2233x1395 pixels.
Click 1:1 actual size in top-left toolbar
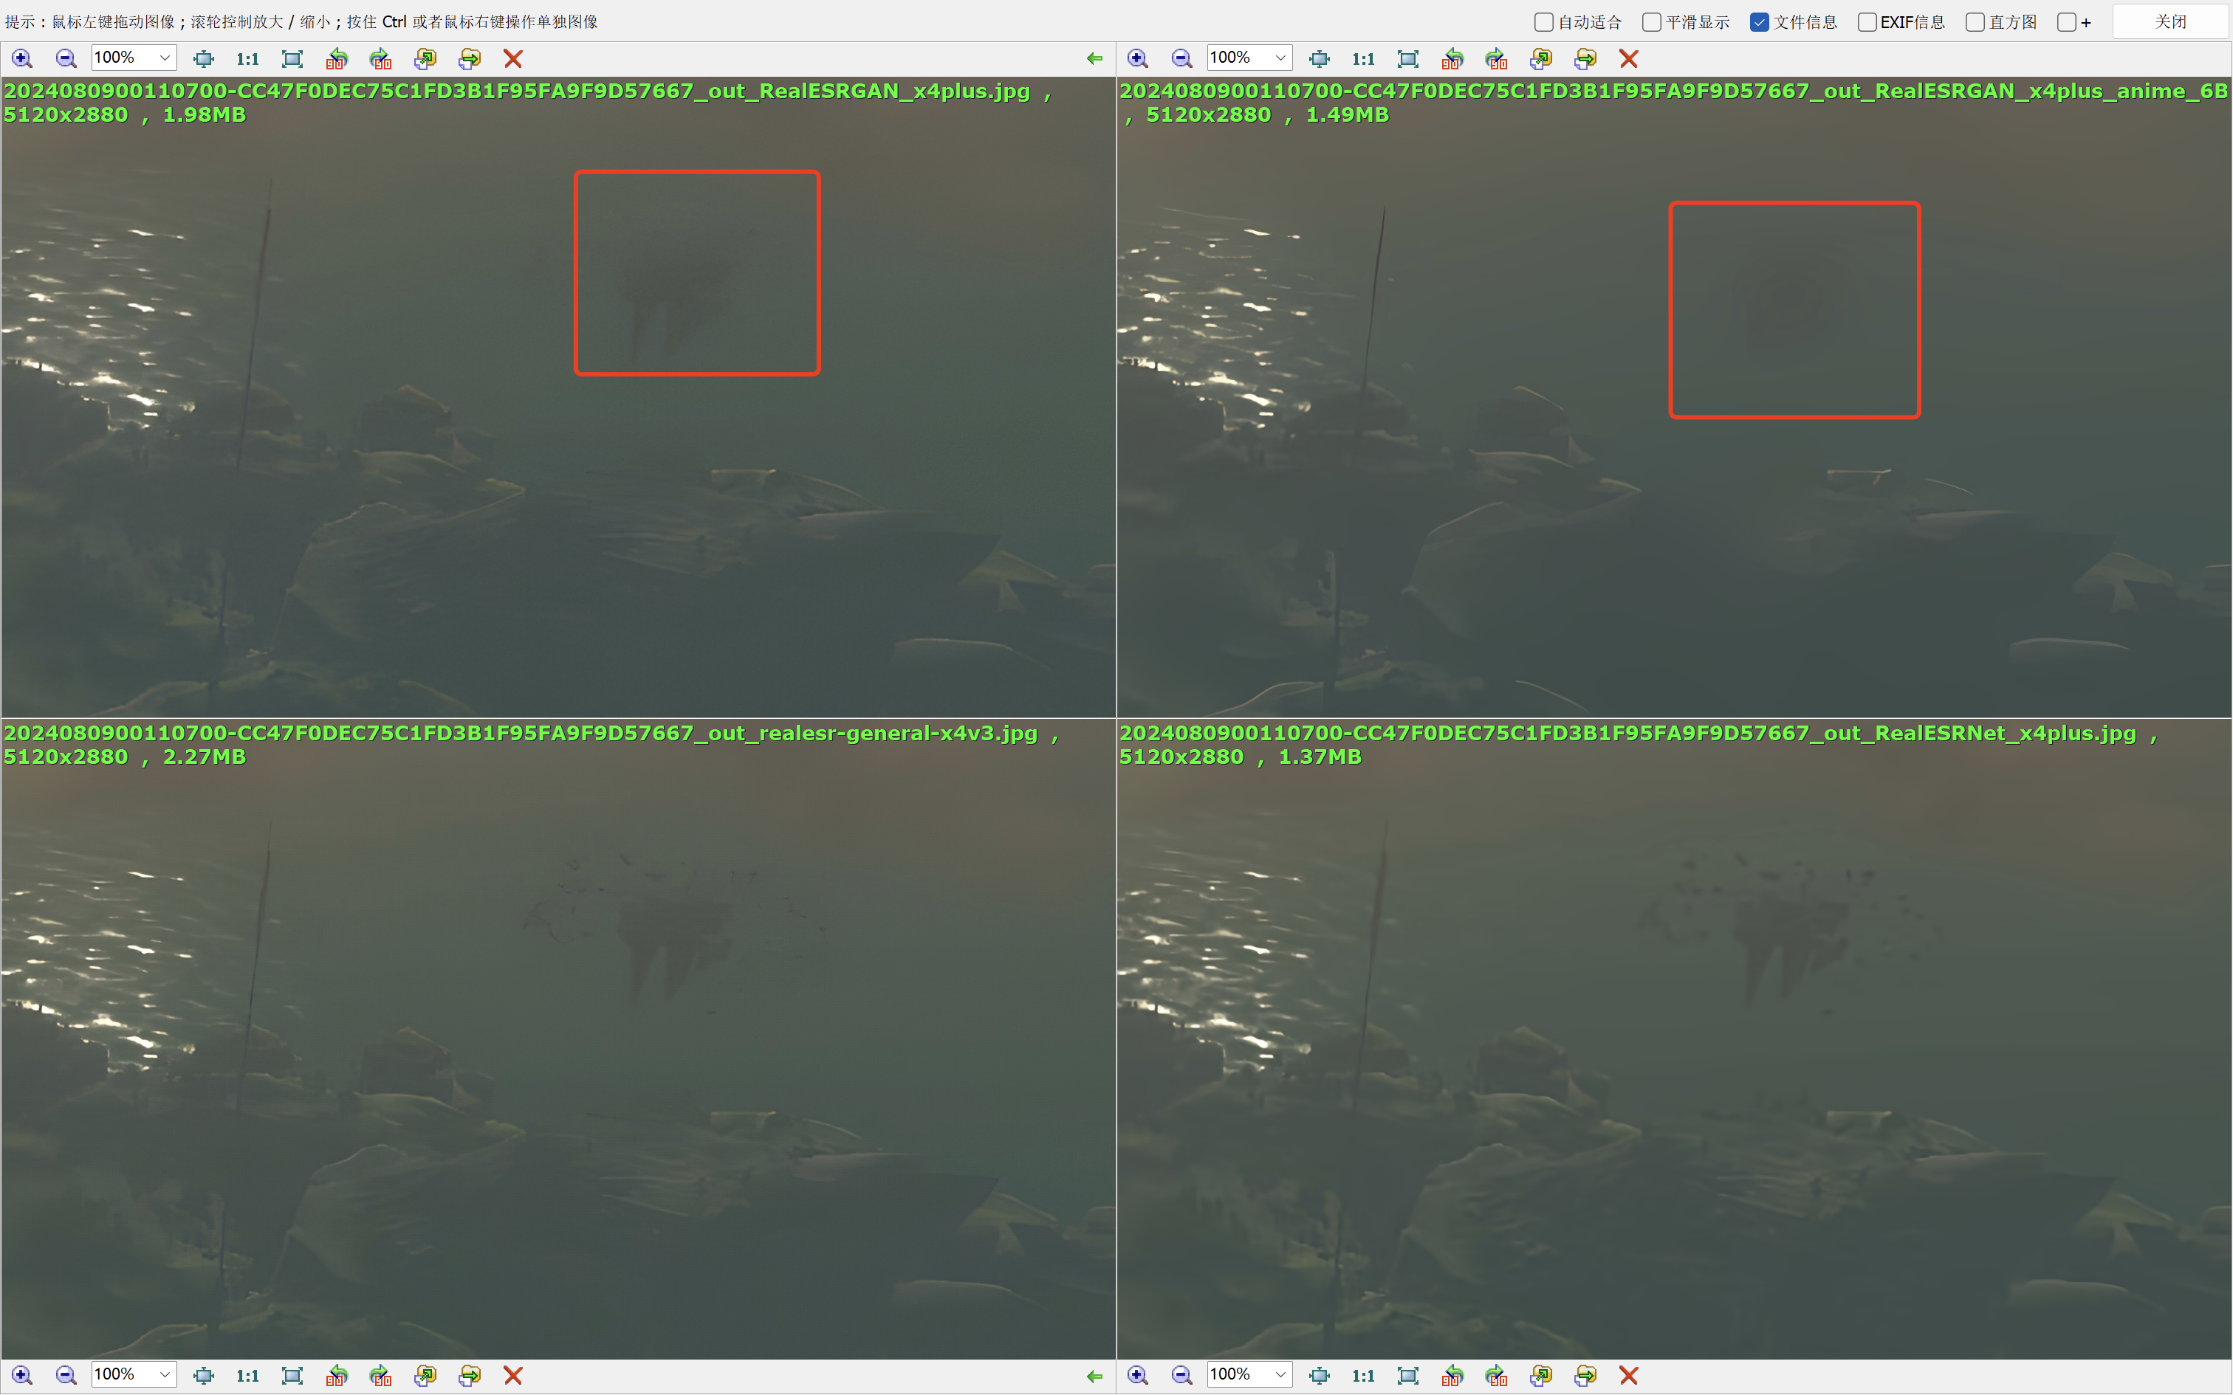click(x=247, y=59)
